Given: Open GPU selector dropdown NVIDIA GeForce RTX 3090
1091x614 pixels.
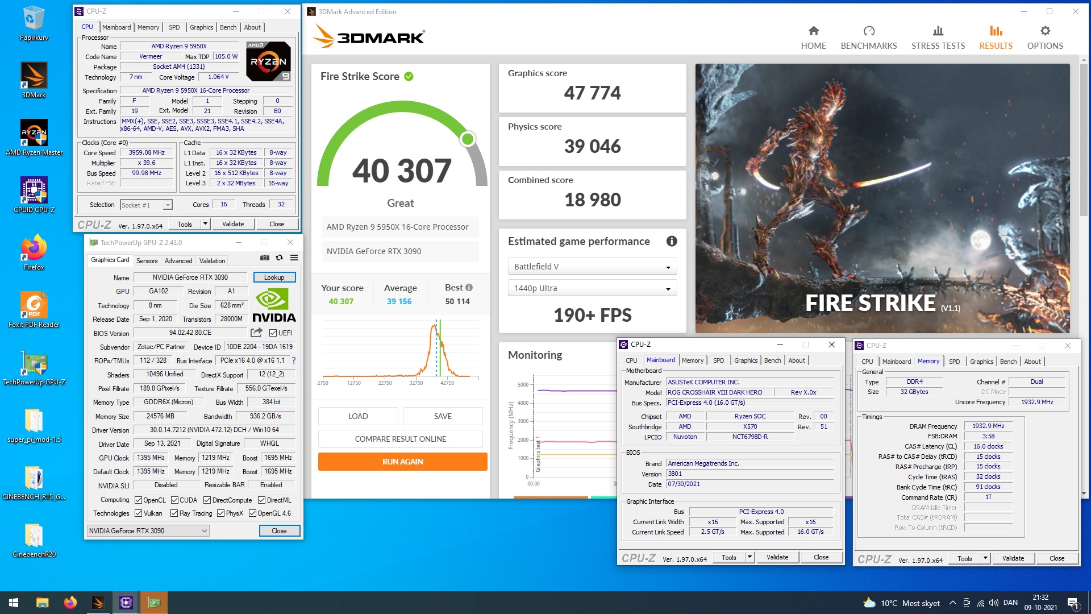Looking at the screenshot, I should [148, 530].
